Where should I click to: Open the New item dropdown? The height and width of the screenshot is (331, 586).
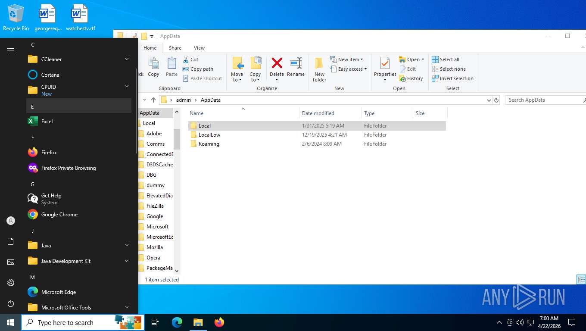(347, 59)
